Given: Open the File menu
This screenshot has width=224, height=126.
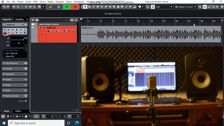Looking at the screenshot, I should (x=8, y=2).
